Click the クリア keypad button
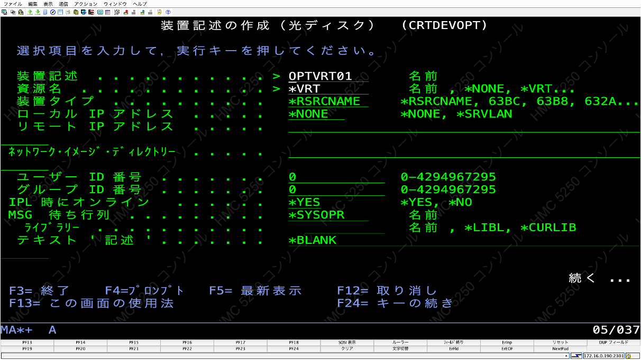 coord(347,349)
